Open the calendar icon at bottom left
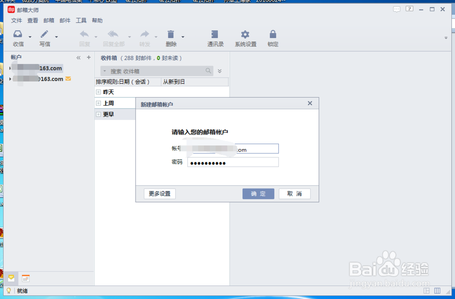 point(26,278)
